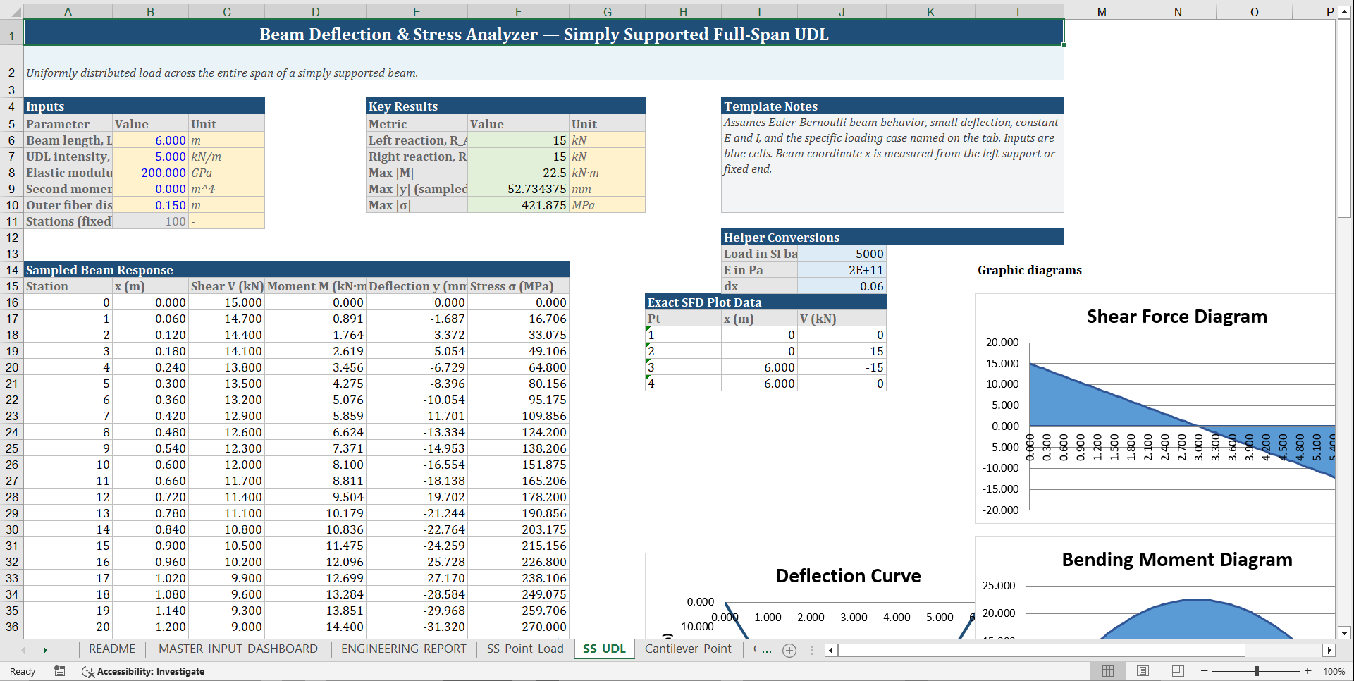This screenshot has height=681, width=1354.
Task: Open the README sheet tab
Action: tap(111, 649)
